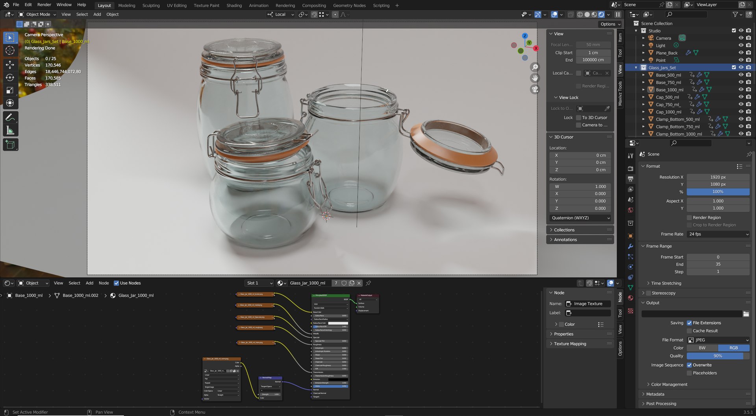756x416 pixels.
Task: Open the Quaternion (WXYZ) rotation mode dropdown
Action: [580, 218]
